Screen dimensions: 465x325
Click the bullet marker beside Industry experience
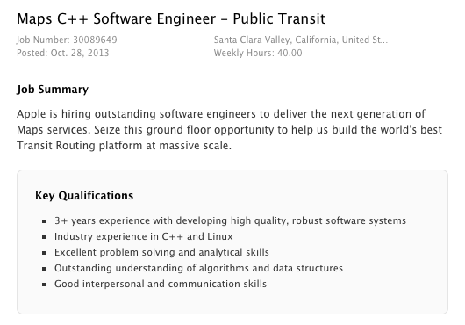[x=44, y=237]
